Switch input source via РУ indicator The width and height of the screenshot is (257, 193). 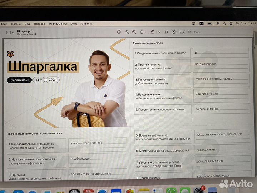(x=201, y=24)
